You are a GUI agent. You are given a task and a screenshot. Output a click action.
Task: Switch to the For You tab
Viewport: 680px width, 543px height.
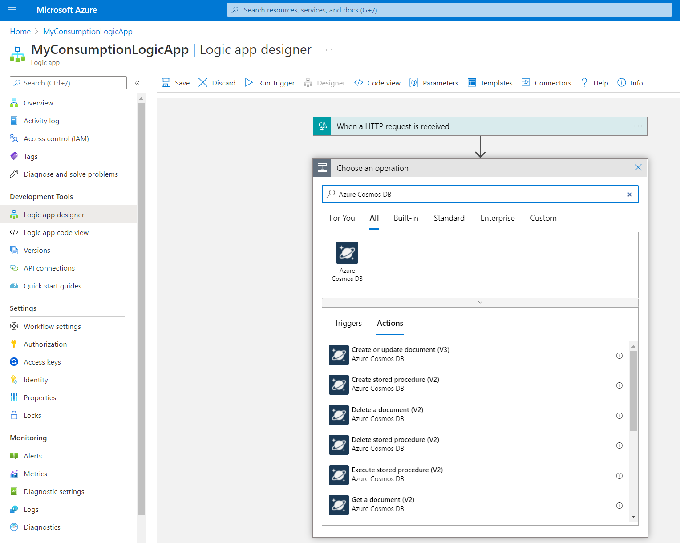pyautogui.click(x=342, y=218)
